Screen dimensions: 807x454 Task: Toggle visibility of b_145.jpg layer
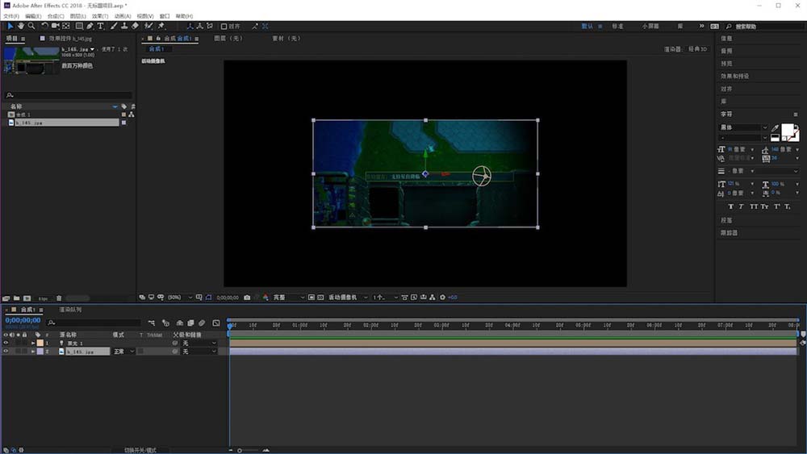(6, 352)
